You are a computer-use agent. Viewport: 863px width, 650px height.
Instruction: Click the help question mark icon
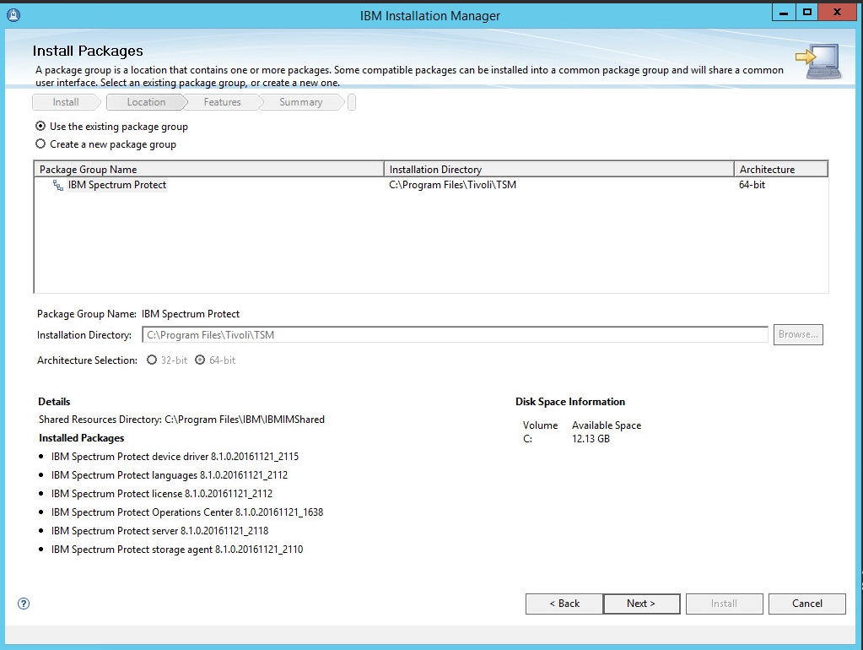tap(24, 604)
